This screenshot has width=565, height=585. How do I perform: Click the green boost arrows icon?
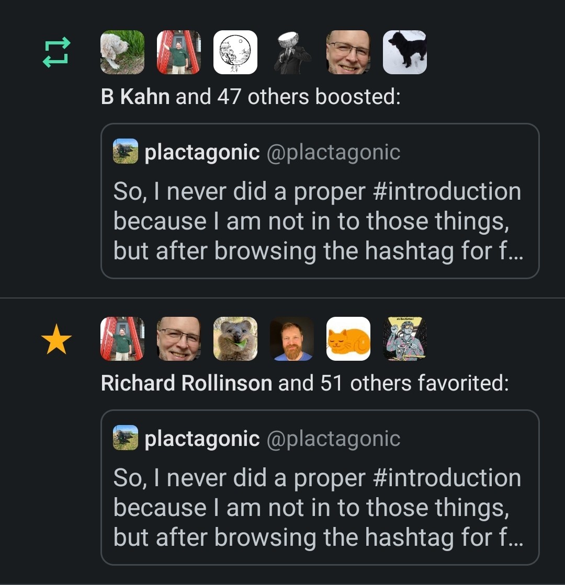pyautogui.click(x=56, y=52)
